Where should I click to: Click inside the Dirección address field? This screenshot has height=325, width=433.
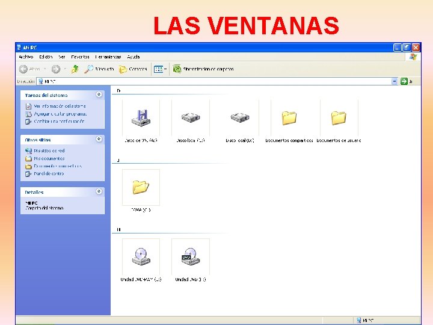click(x=216, y=81)
